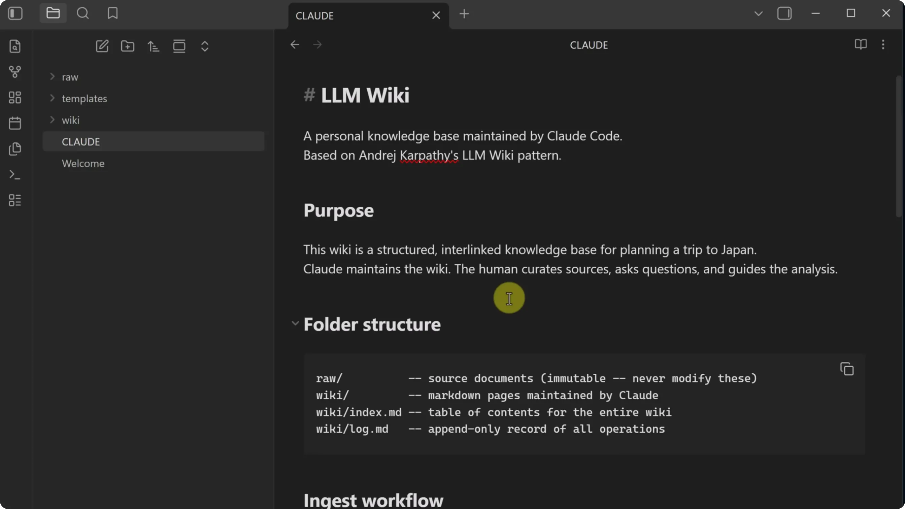The width and height of the screenshot is (905, 509).
Task: Click the editor vertical scrollbar
Action: coord(899,146)
